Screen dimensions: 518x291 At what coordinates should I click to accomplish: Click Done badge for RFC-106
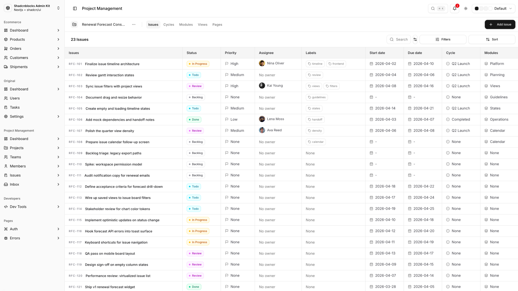coord(194,120)
